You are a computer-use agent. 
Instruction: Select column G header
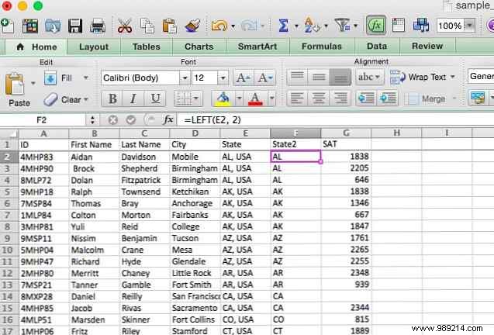tap(346, 133)
